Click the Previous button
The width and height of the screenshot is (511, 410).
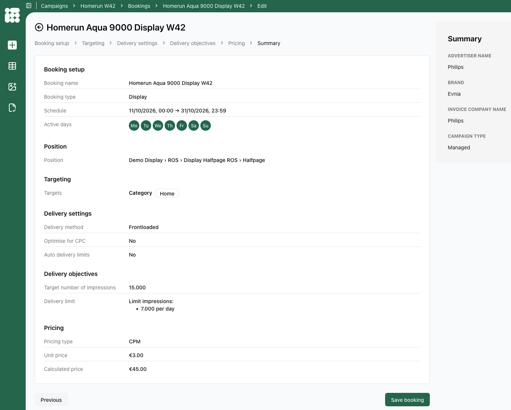[x=51, y=400]
